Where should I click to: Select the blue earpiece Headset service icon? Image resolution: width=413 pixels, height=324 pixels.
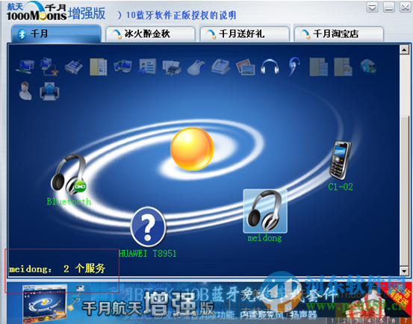click(x=294, y=66)
